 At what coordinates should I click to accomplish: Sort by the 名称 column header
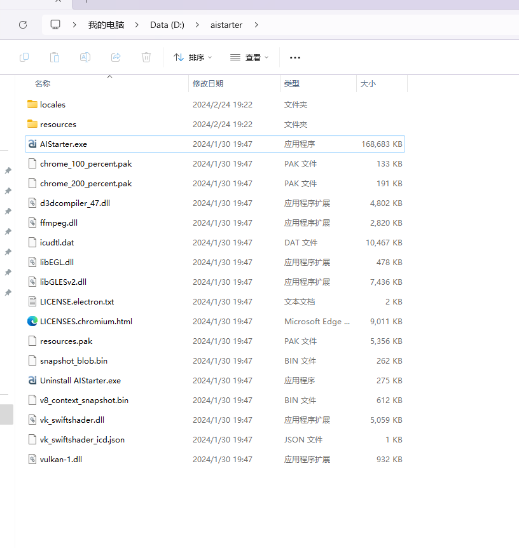(x=43, y=83)
